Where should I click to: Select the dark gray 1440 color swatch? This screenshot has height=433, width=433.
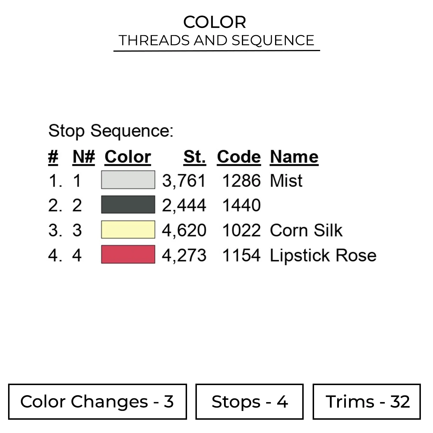point(128,205)
